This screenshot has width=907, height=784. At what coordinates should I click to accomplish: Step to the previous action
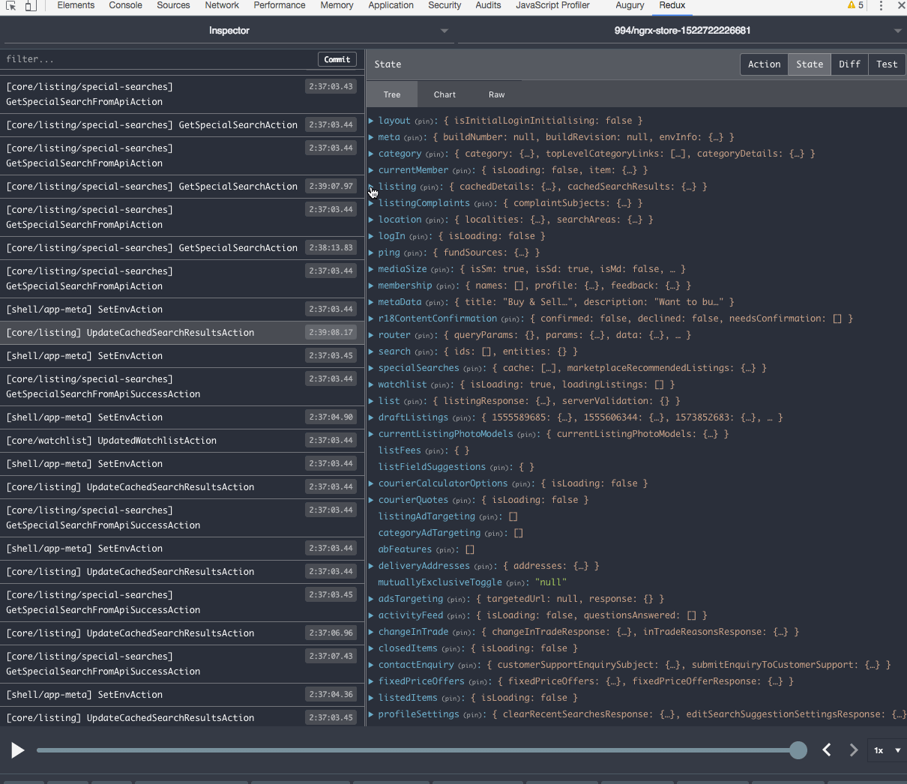pos(827,750)
